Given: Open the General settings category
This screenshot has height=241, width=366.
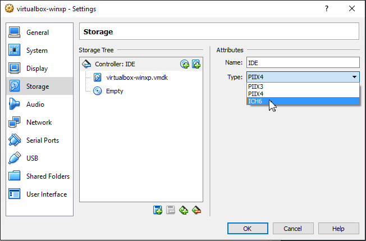Looking at the screenshot, I should point(39,33).
